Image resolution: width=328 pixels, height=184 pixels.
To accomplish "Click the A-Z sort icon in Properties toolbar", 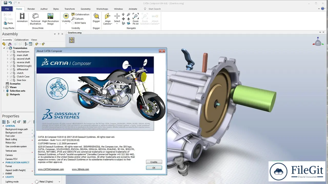I will 8,122.
